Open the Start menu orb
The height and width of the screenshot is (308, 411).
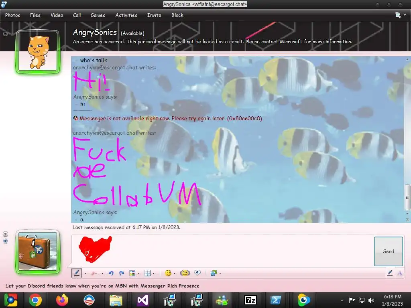pyautogui.click(x=10, y=300)
